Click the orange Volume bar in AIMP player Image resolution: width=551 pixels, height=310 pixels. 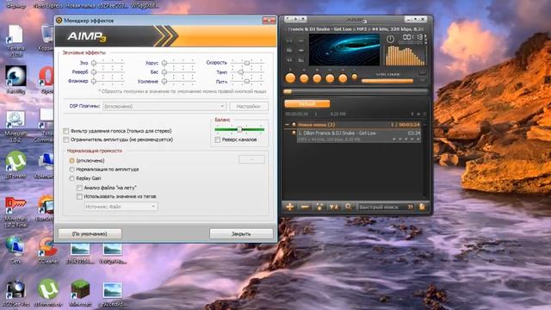pos(387,81)
